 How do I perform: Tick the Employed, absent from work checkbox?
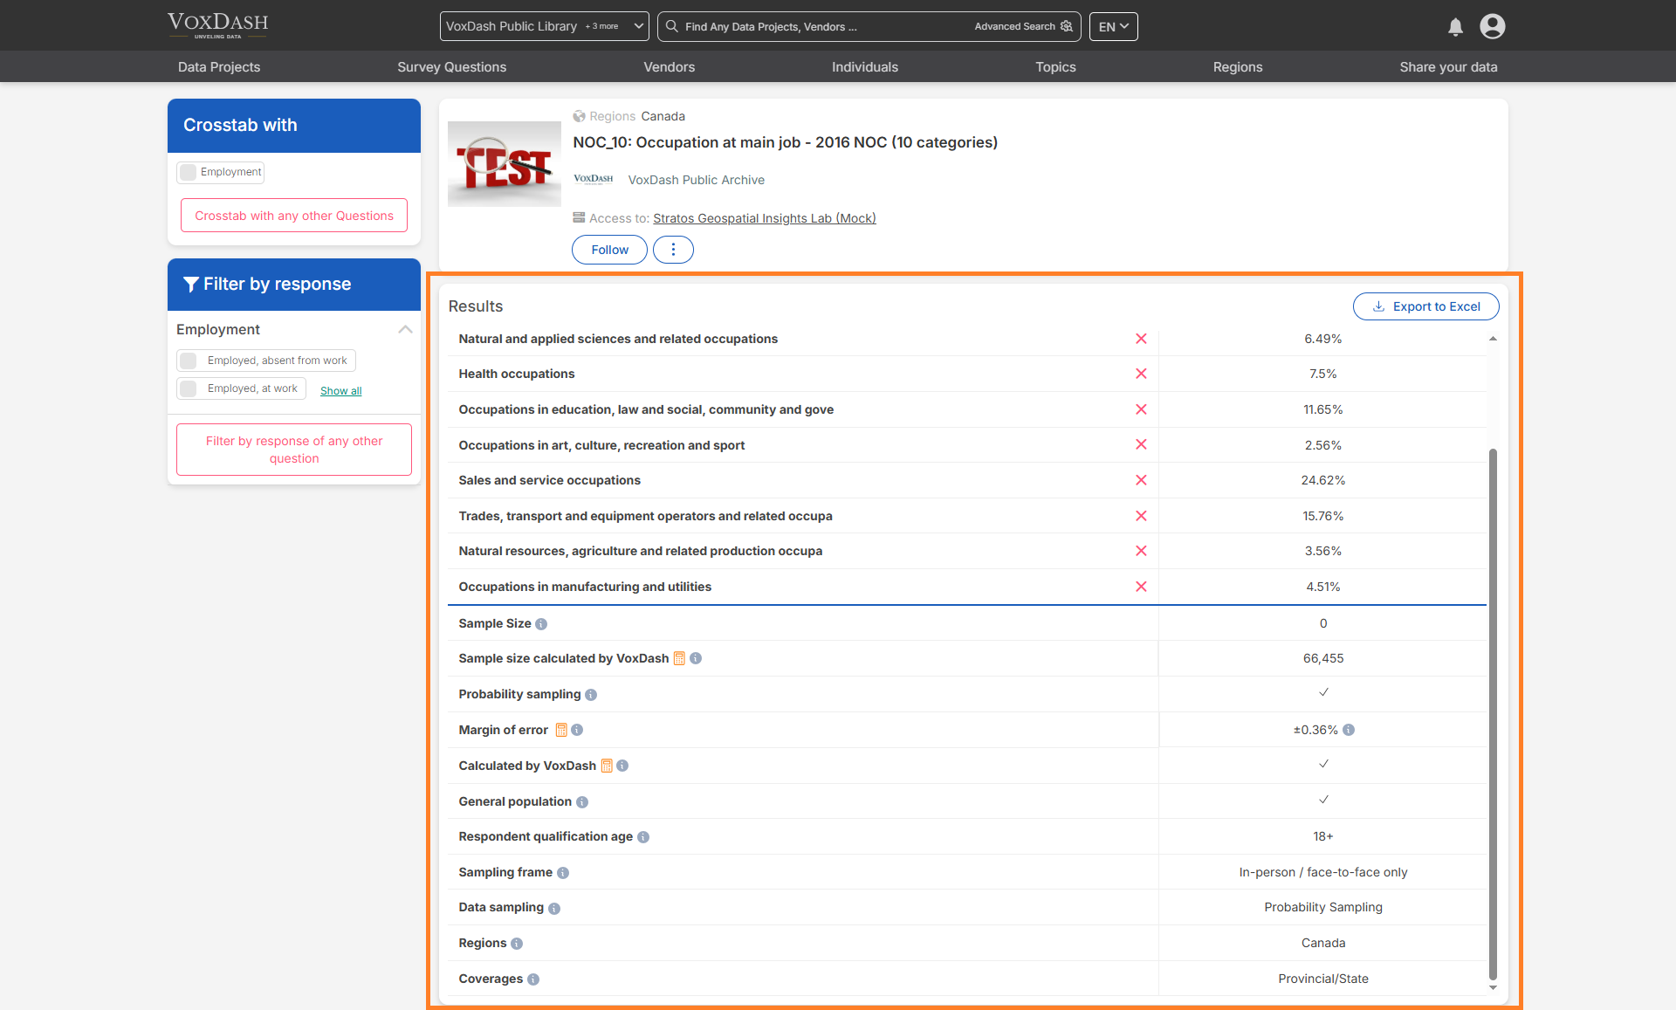(x=189, y=361)
